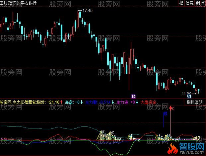The image size is (206, 156).
Task: Click the red up arrow after +21.18
Action: click(x=61, y=102)
